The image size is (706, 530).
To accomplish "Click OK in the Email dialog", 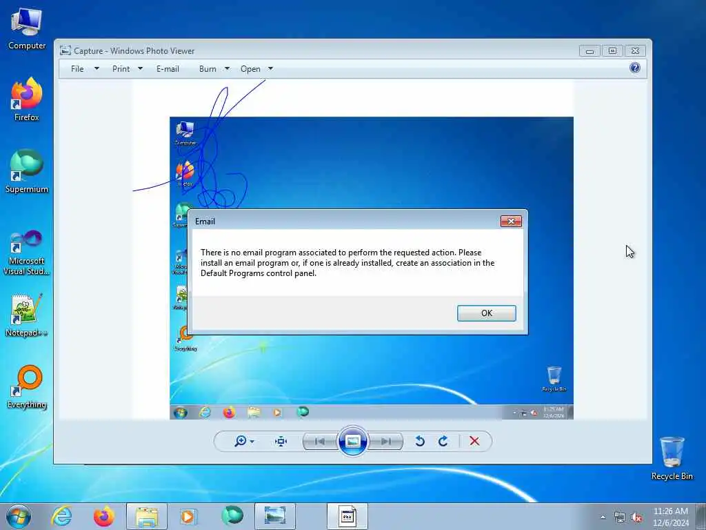I will pyautogui.click(x=486, y=313).
